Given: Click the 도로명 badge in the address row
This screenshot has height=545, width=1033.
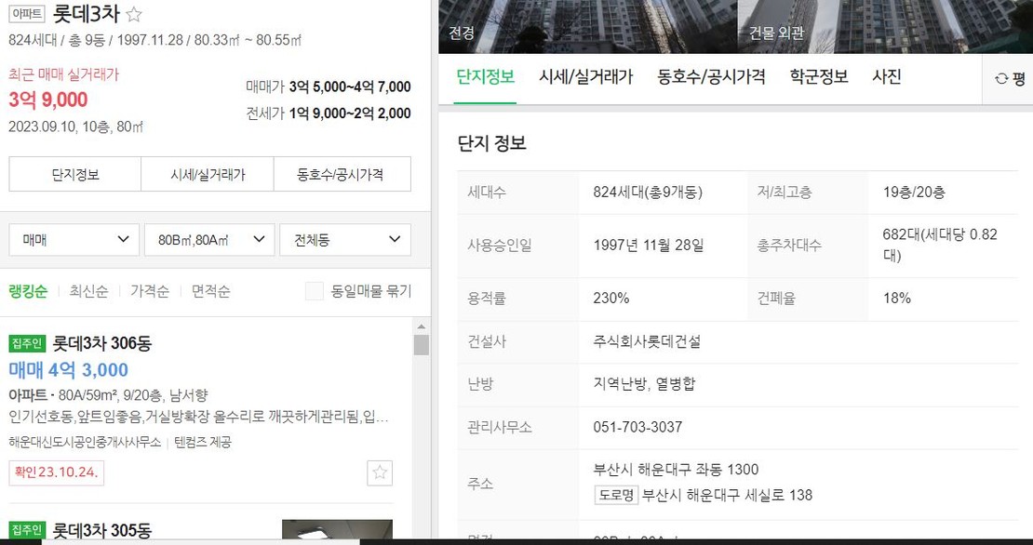Looking at the screenshot, I should pyautogui.click(x=617, y=495).
